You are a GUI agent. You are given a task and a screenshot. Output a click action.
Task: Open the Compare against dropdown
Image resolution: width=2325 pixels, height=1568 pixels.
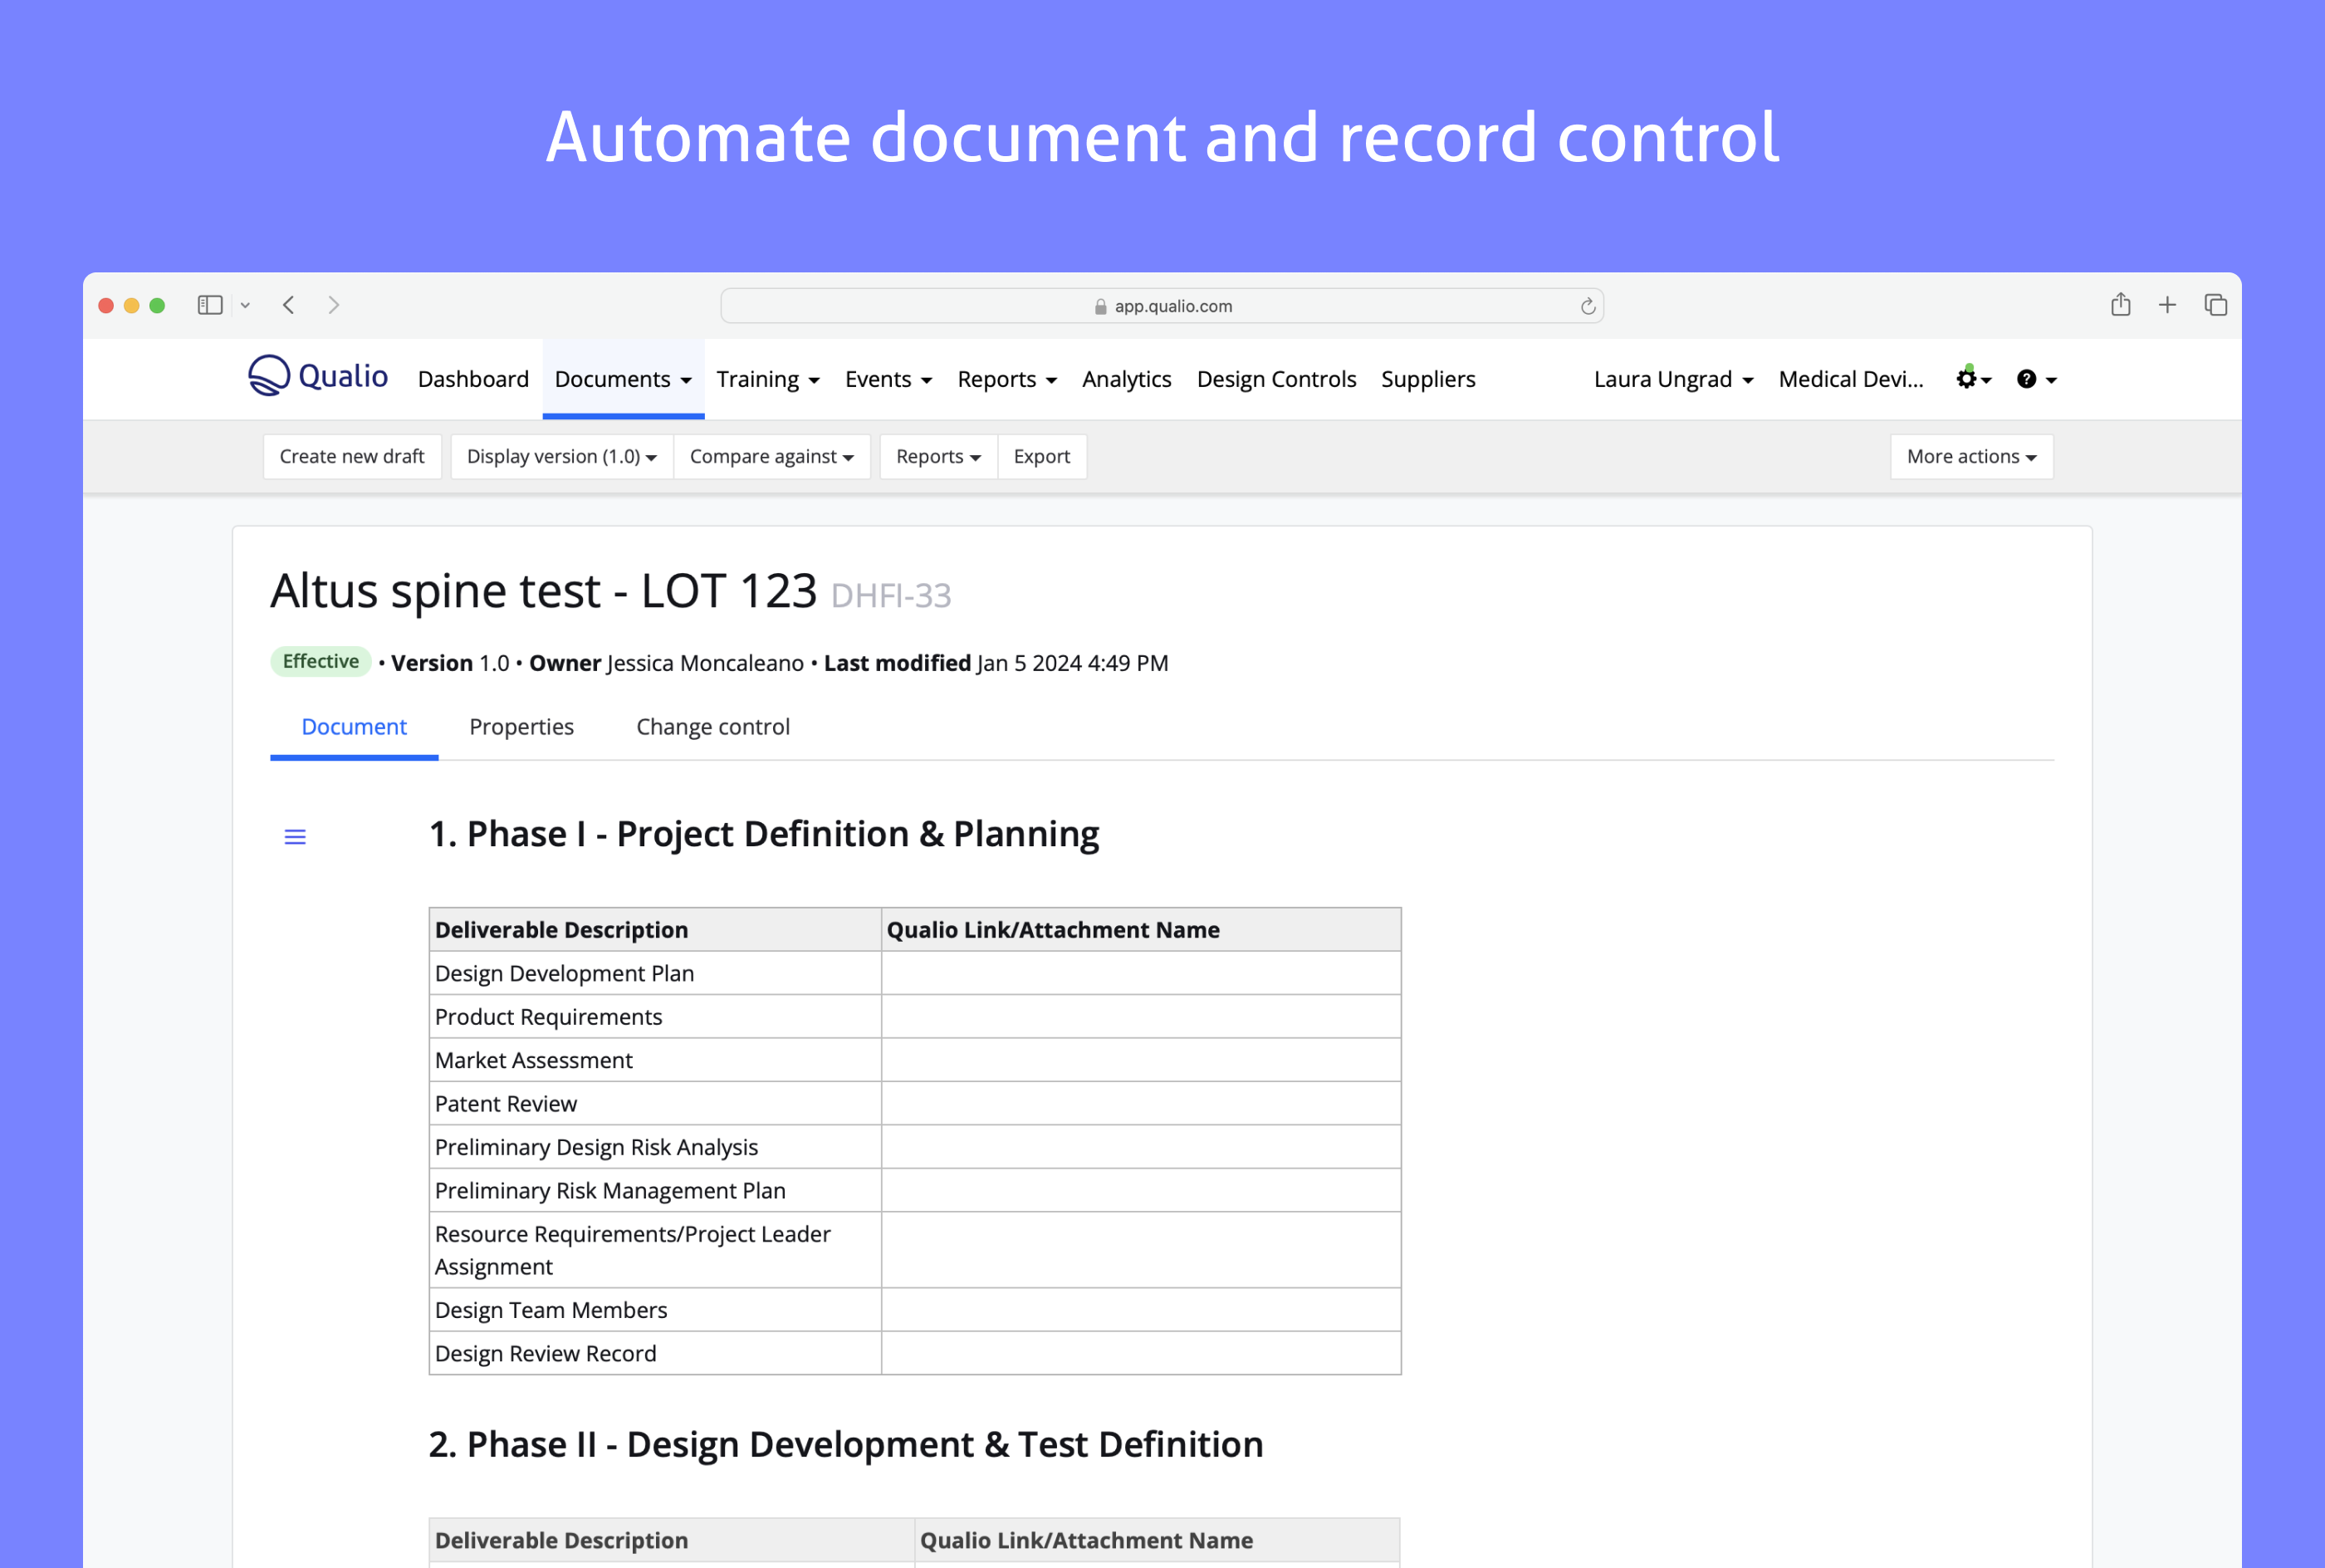[771, 456]
